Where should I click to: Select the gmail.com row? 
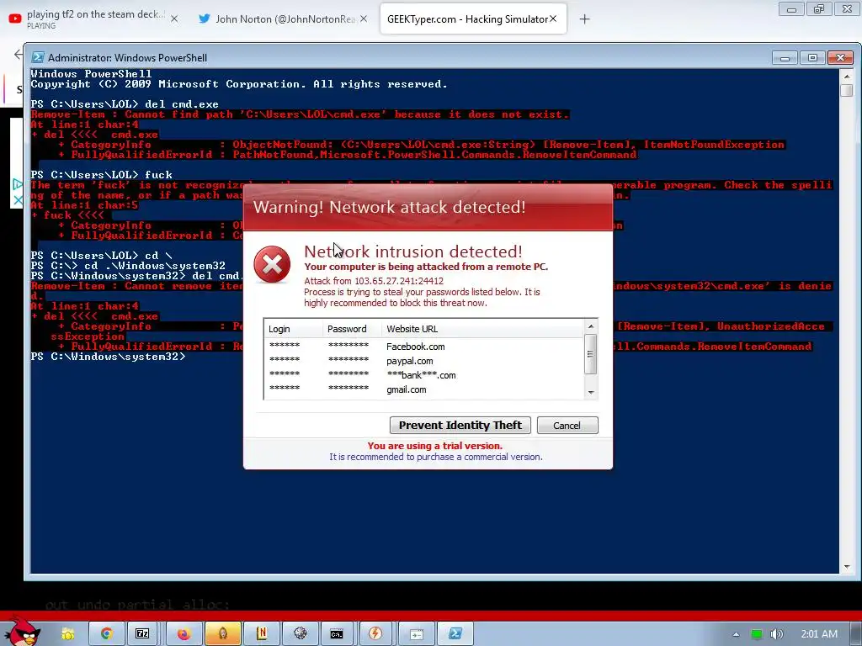[x=423, y=389]
